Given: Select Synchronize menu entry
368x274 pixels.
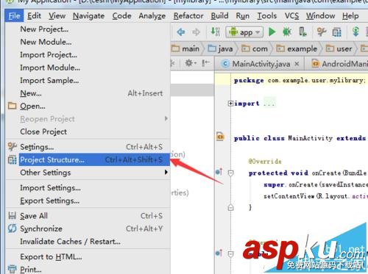Looking at the screenshot, I should tap(88, 228).
